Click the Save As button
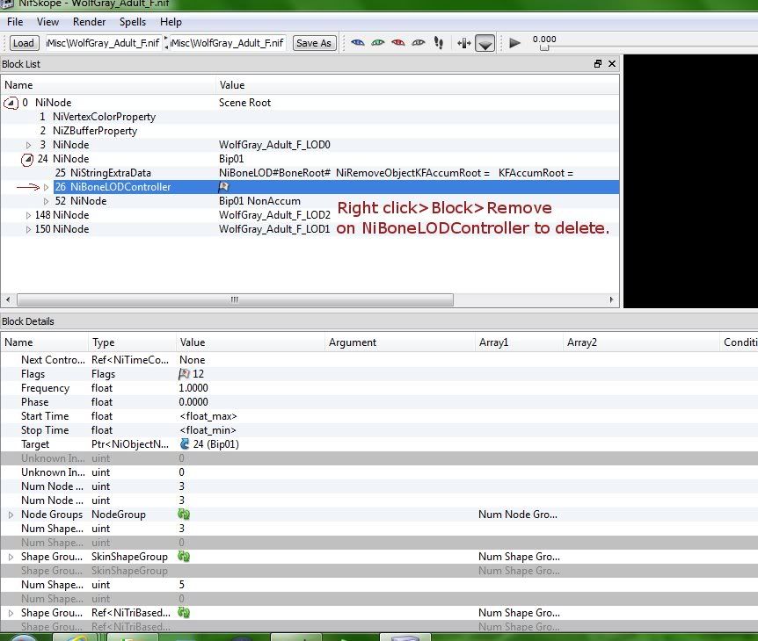 coord(313,43)
